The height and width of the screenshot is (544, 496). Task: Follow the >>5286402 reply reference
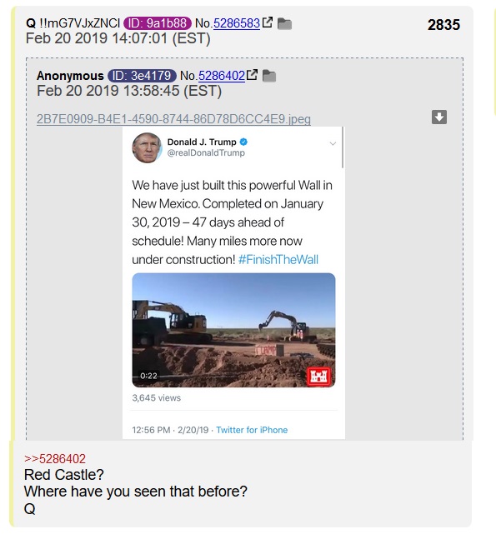click(x=55, y=459)
